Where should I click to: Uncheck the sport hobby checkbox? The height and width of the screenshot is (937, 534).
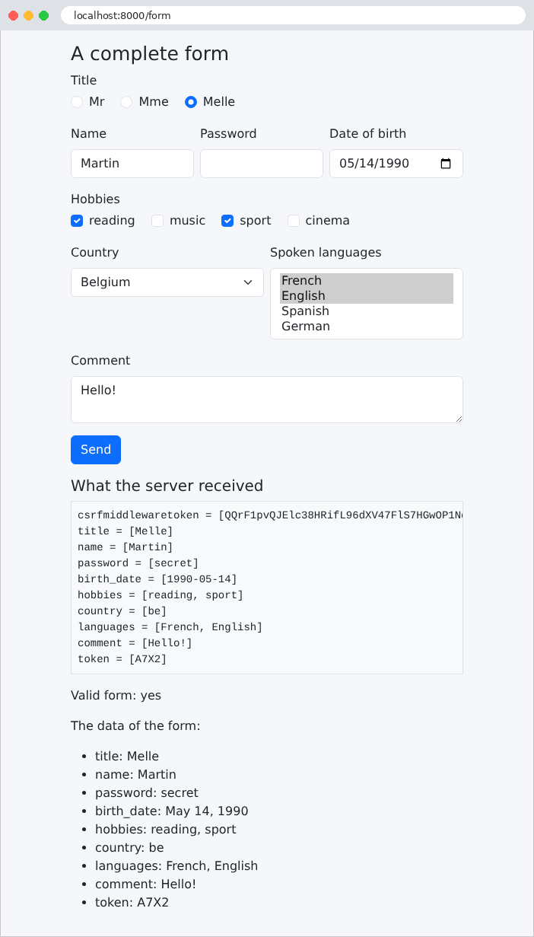coord(227,221)
